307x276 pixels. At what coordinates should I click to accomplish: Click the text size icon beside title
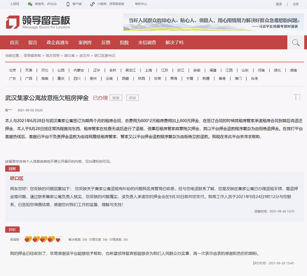click(297, 96)
